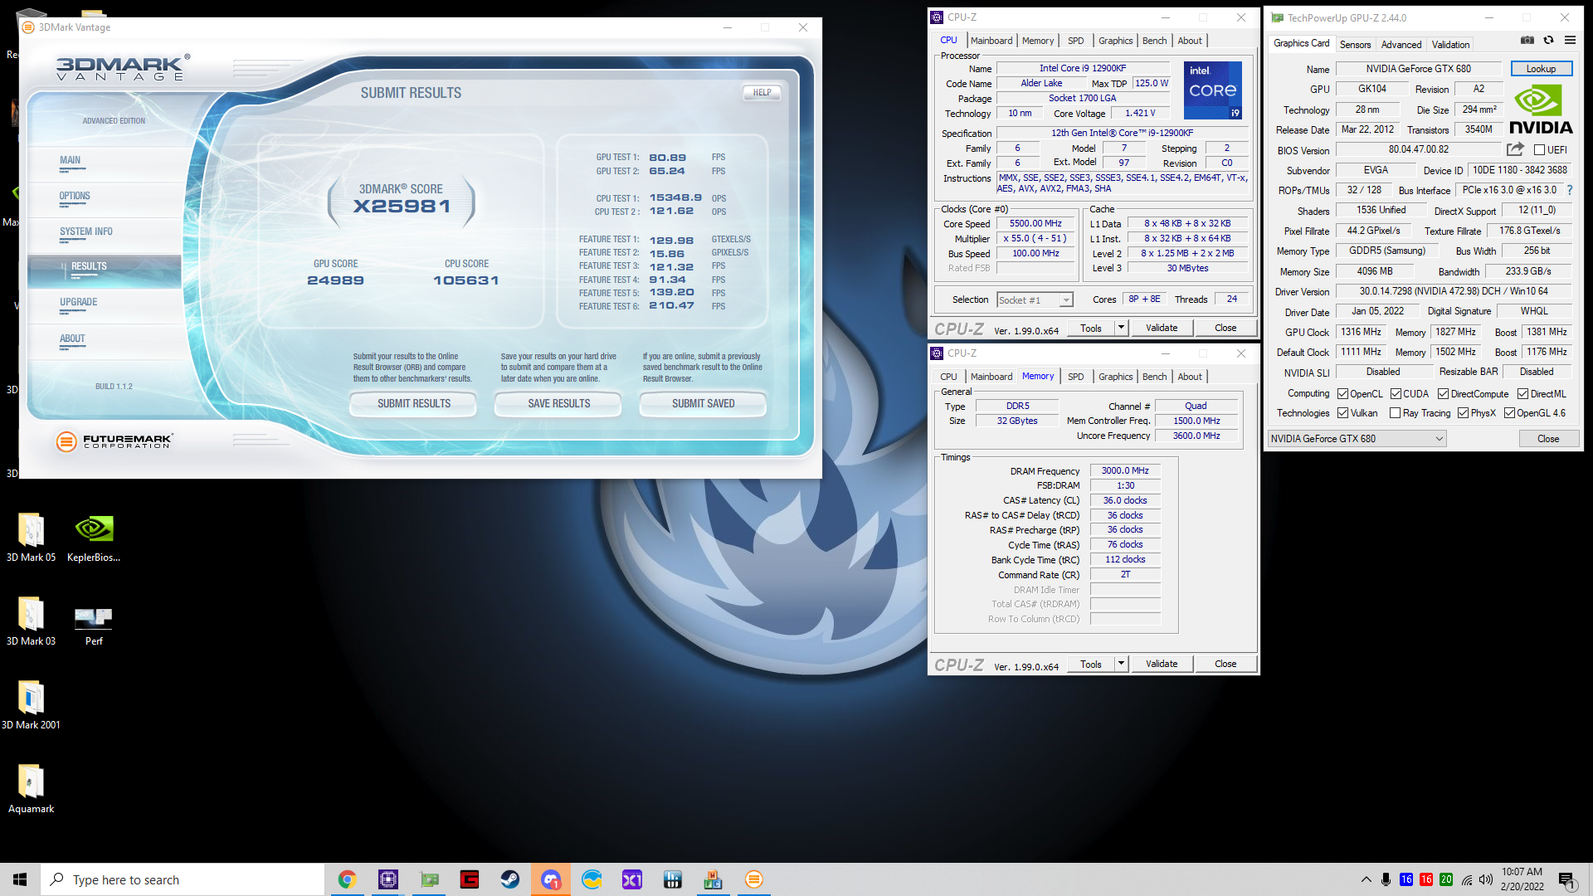Toggle the CUDA checkbox
This screenshot has width=1593, height=896.
pyautogui.click(x=1396, y=394)
